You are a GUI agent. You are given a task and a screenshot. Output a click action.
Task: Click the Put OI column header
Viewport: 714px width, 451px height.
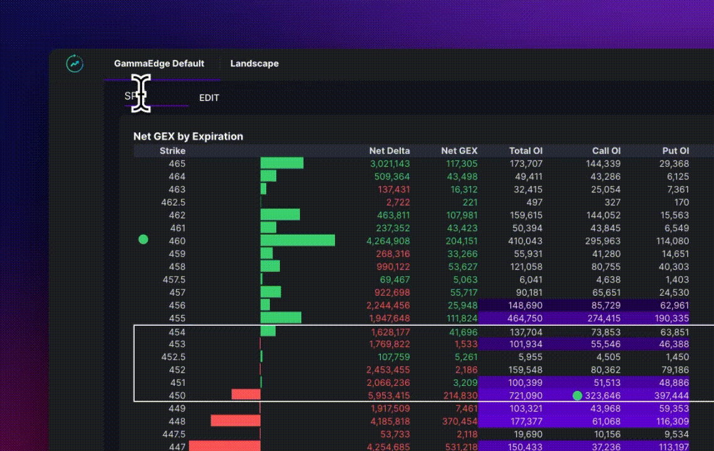click(675, 151)
